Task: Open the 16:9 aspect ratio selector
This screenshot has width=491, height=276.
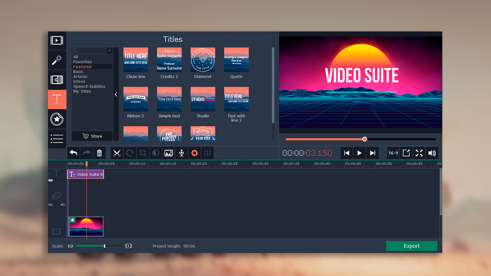Action: 393,153
